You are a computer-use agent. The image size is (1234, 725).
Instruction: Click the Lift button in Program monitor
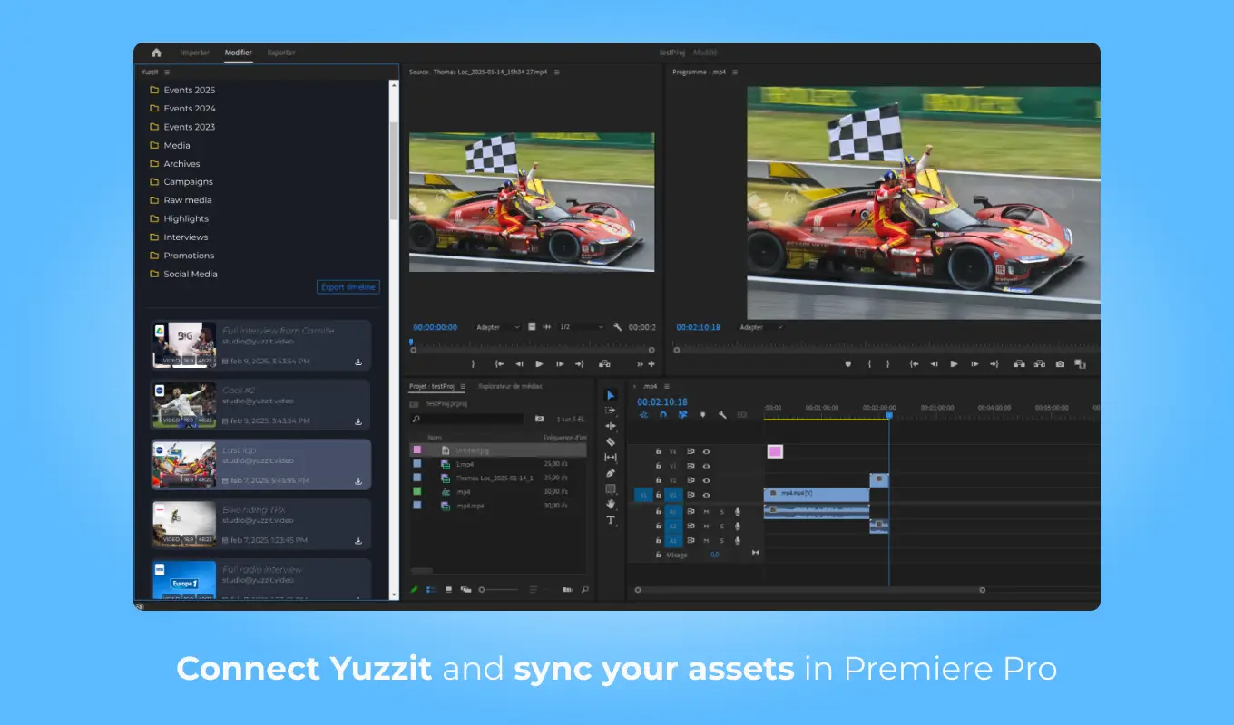1019,363
